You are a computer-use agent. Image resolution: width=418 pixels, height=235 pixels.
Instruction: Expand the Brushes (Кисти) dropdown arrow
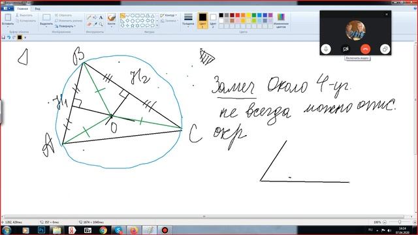pos(112,27)
